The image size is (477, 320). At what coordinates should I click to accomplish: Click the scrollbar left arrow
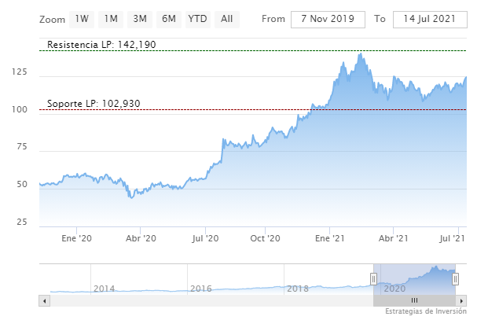tap(45, 300)
